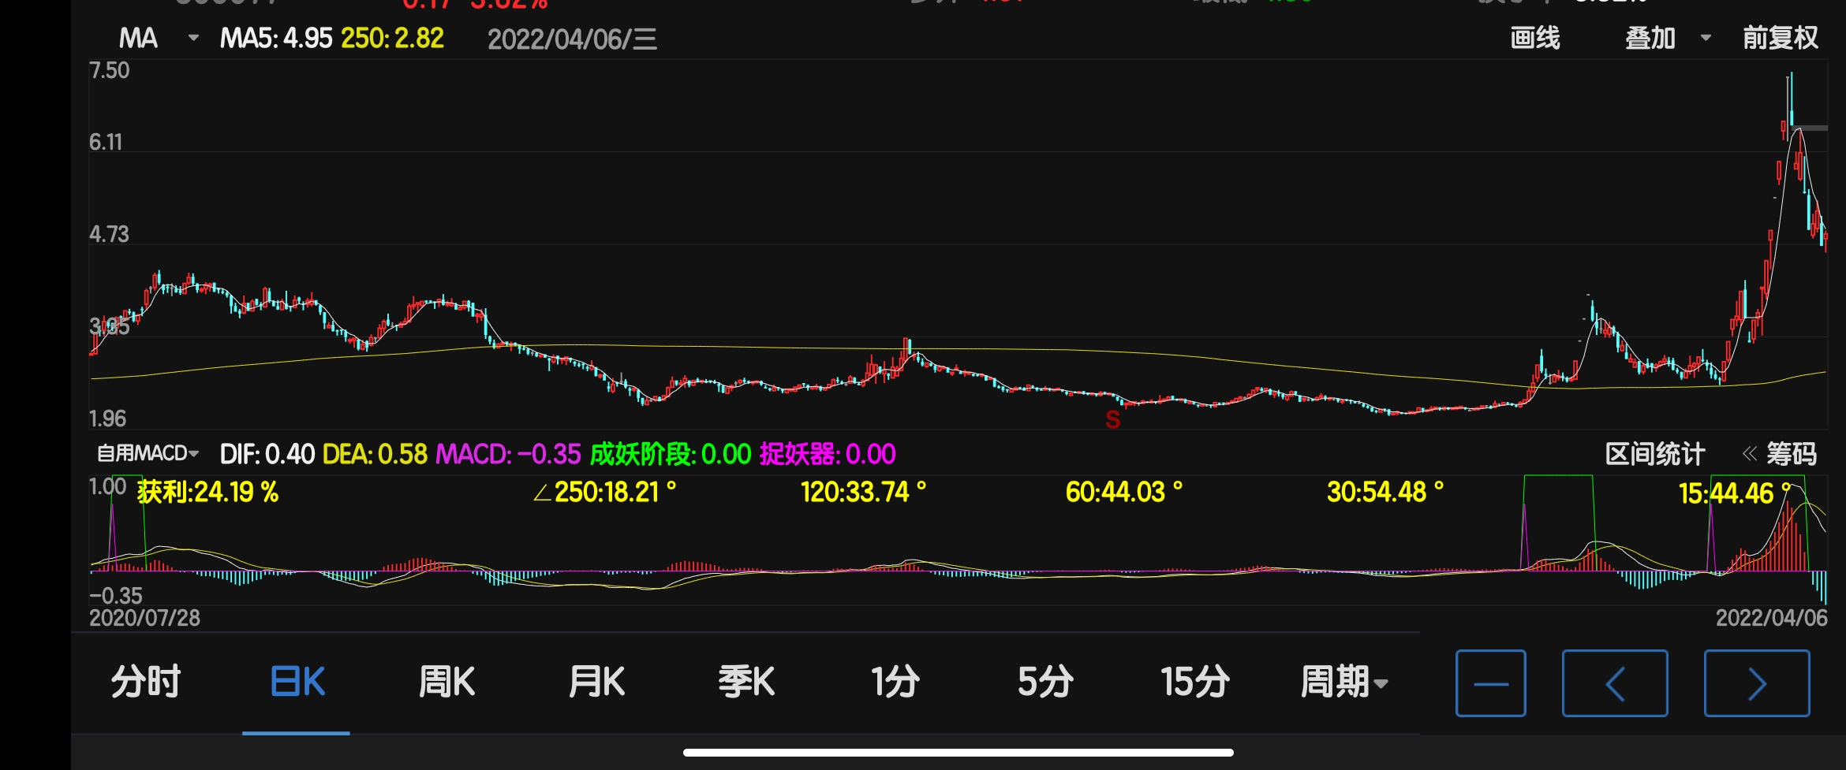The height and width of the screenshot is (770, 1846).
Task: Tap the end date 2022/04/06
Action: 1771,618
